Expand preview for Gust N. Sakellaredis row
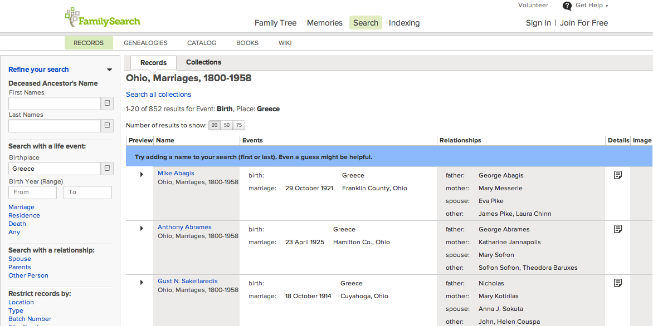 tap(142, 283)
